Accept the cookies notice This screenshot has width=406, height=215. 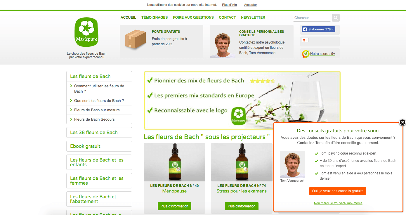click(250, 5)
